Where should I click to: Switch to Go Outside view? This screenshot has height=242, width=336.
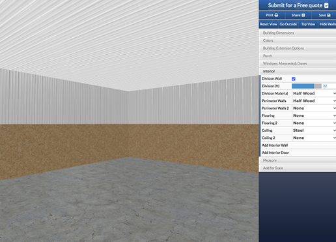pos(288,24)
